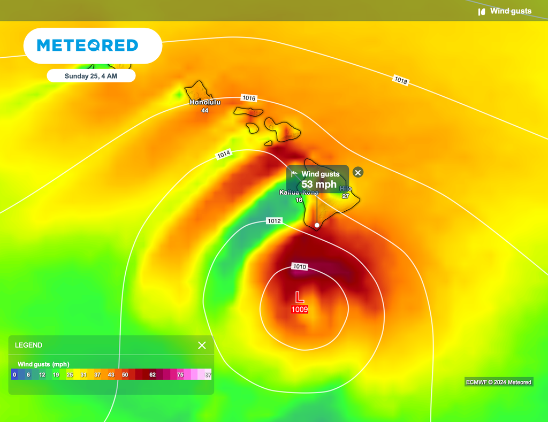Open the ECMWF © 2024 Meteored attribution
The width and height of the screenshot is (548, 422).
[498, 382]
